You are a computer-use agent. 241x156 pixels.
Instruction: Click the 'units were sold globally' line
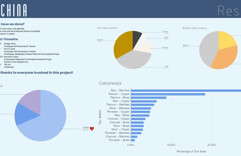[13, 28]
